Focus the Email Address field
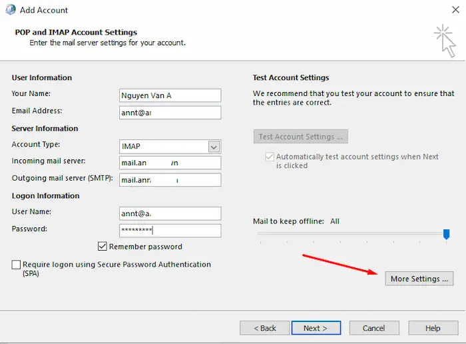This screenshot has width=466, height=344. [x=170, y=113]
